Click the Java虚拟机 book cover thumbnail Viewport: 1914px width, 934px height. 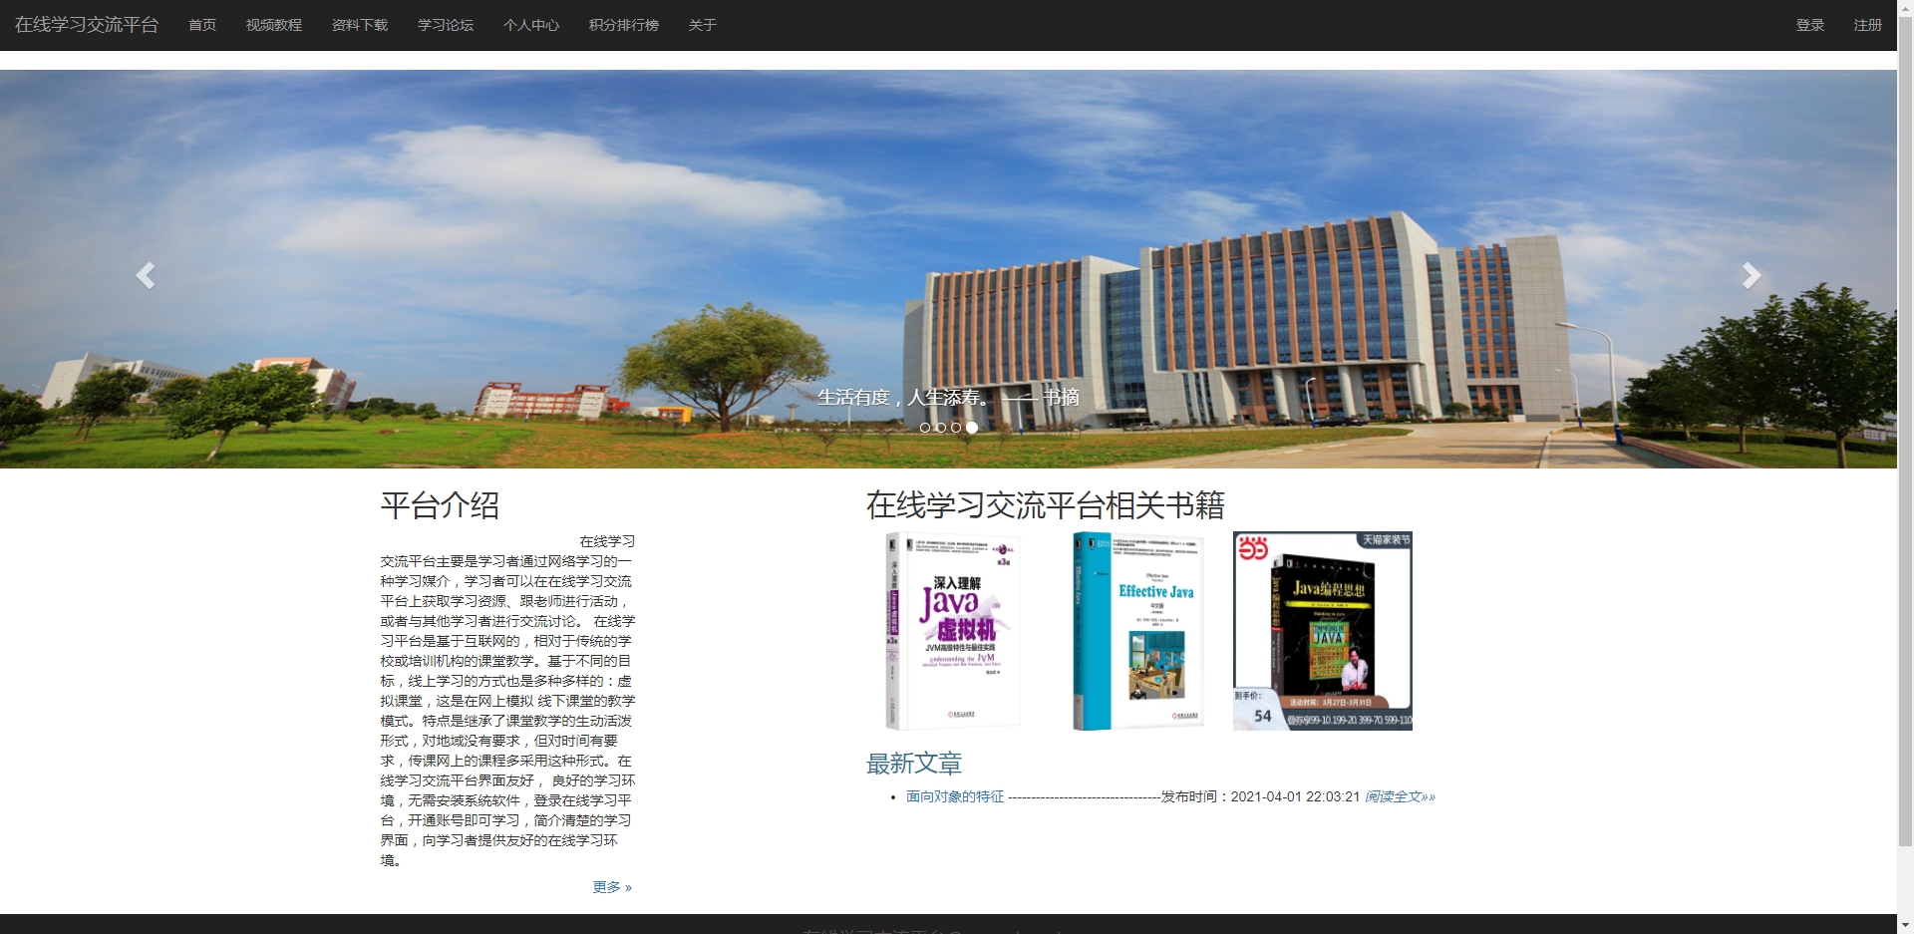[952, 630]
